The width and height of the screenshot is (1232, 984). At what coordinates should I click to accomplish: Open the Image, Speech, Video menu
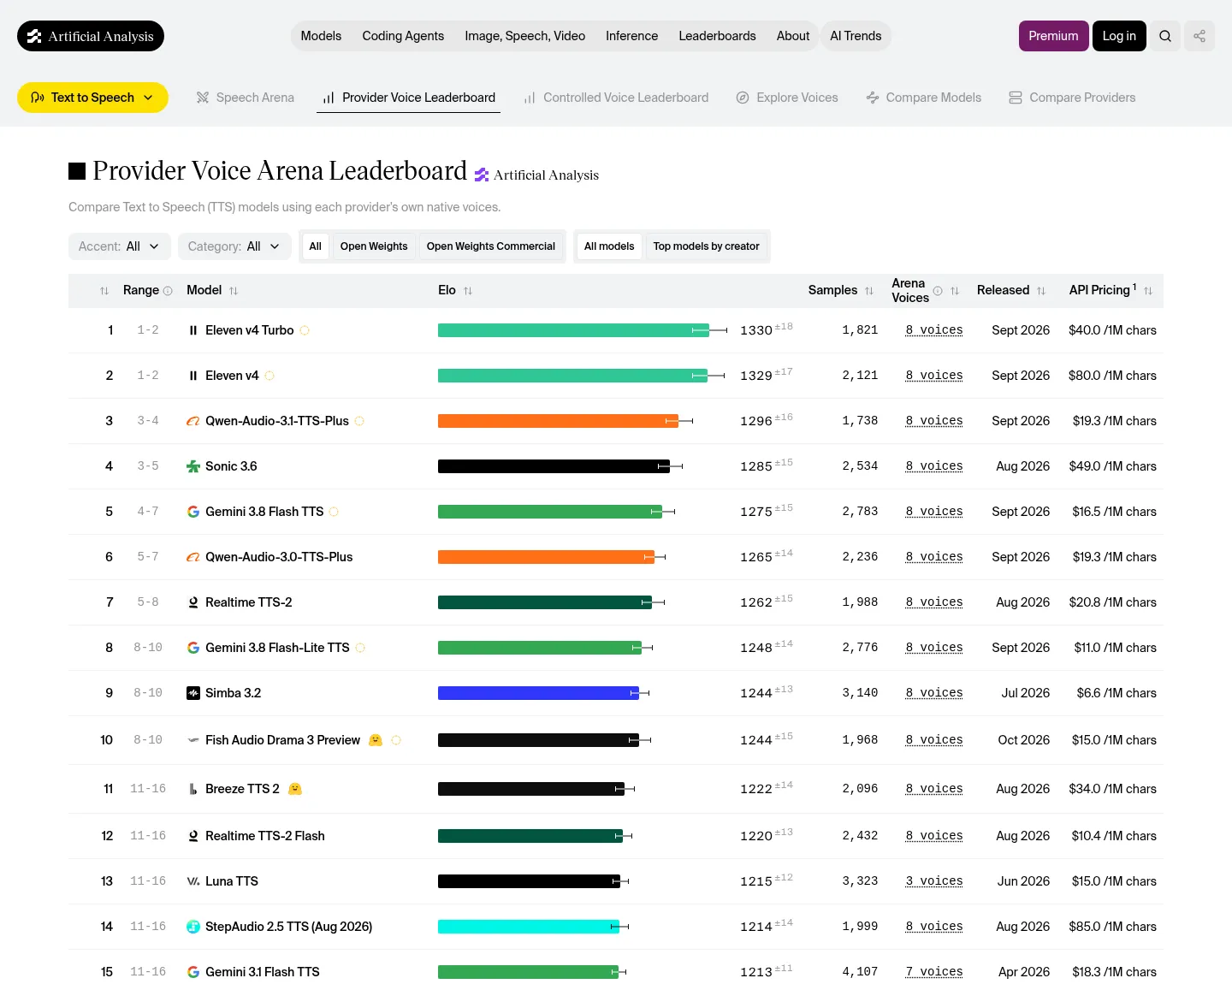point(524,36)
